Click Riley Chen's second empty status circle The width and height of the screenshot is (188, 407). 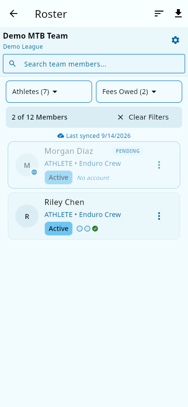(87, 229)
